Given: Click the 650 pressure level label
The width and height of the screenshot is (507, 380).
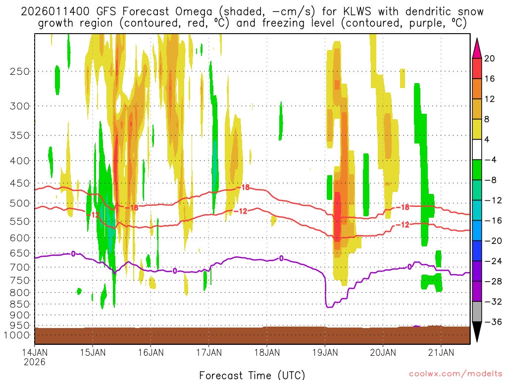Looking at the screenshot, I should coord(20,253).
